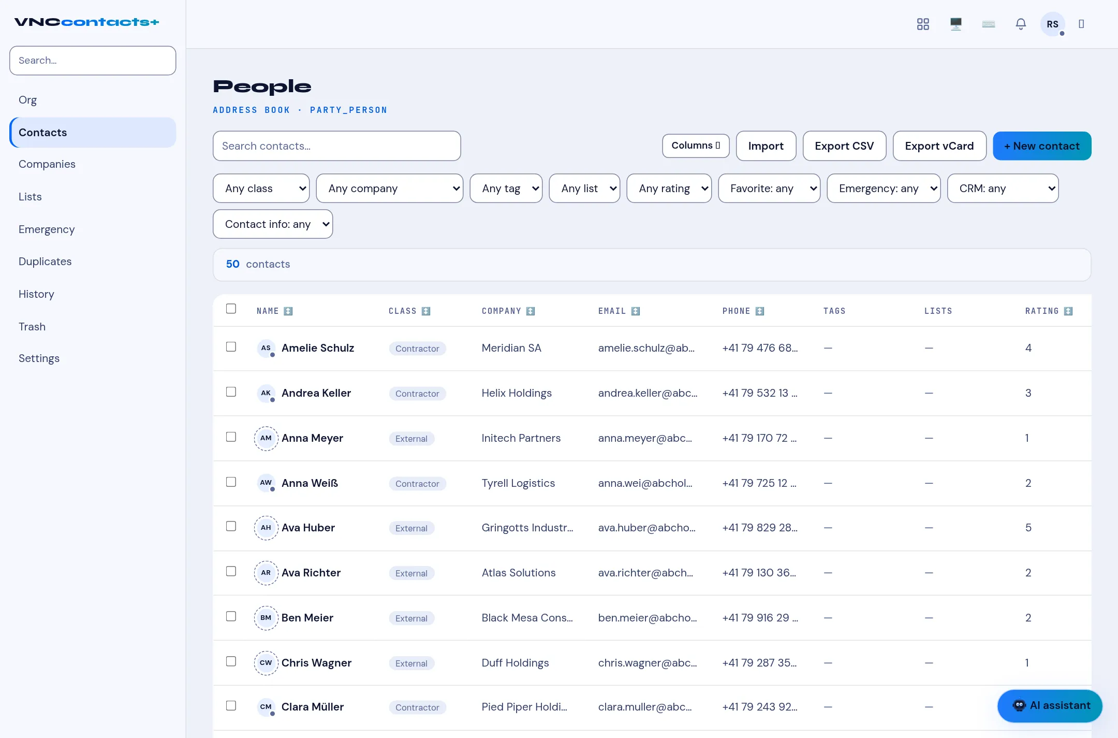
Task: Sort table by Rating column icon
Action: (1068, 311)
